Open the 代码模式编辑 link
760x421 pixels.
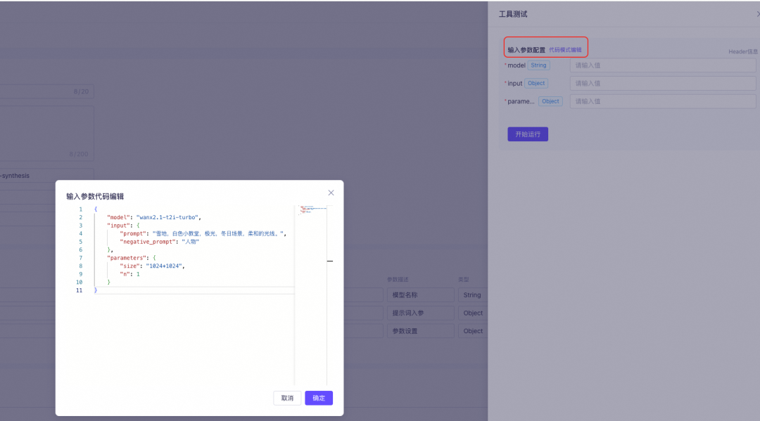[x=565, y=50]
